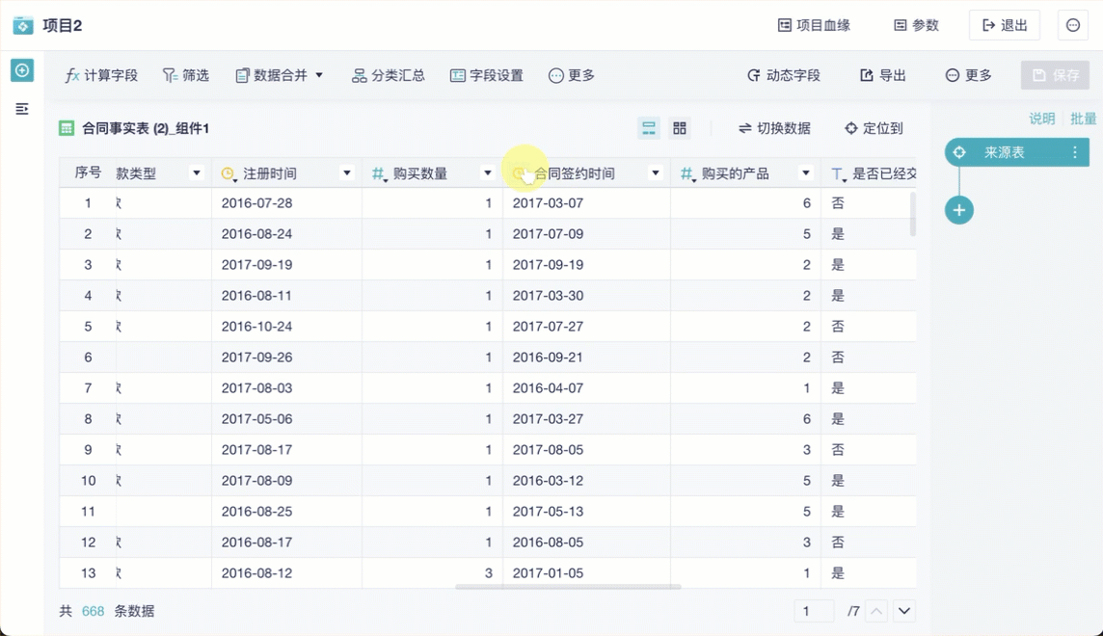This screenshot has height=636, width=1103.
Task: Click the teal plus icon in left sidebar
Action: (22, 70)
